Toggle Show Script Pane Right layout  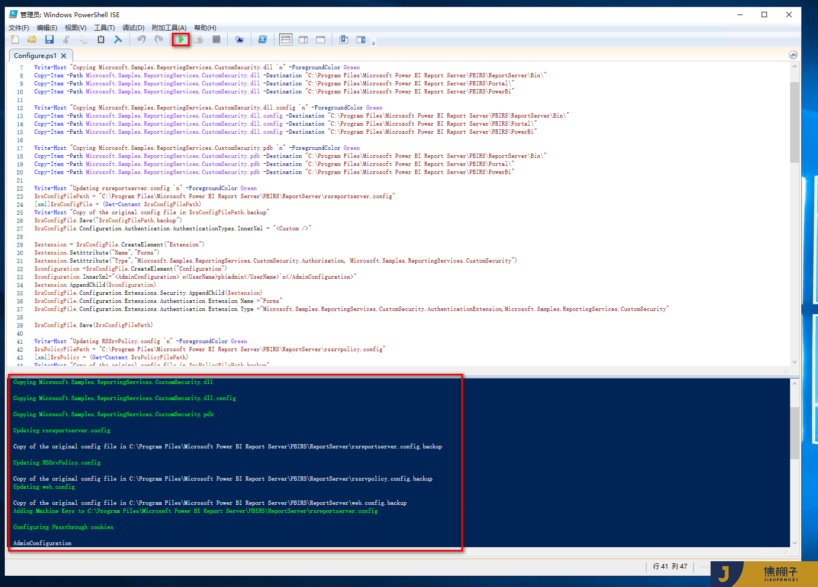[303, 39]
